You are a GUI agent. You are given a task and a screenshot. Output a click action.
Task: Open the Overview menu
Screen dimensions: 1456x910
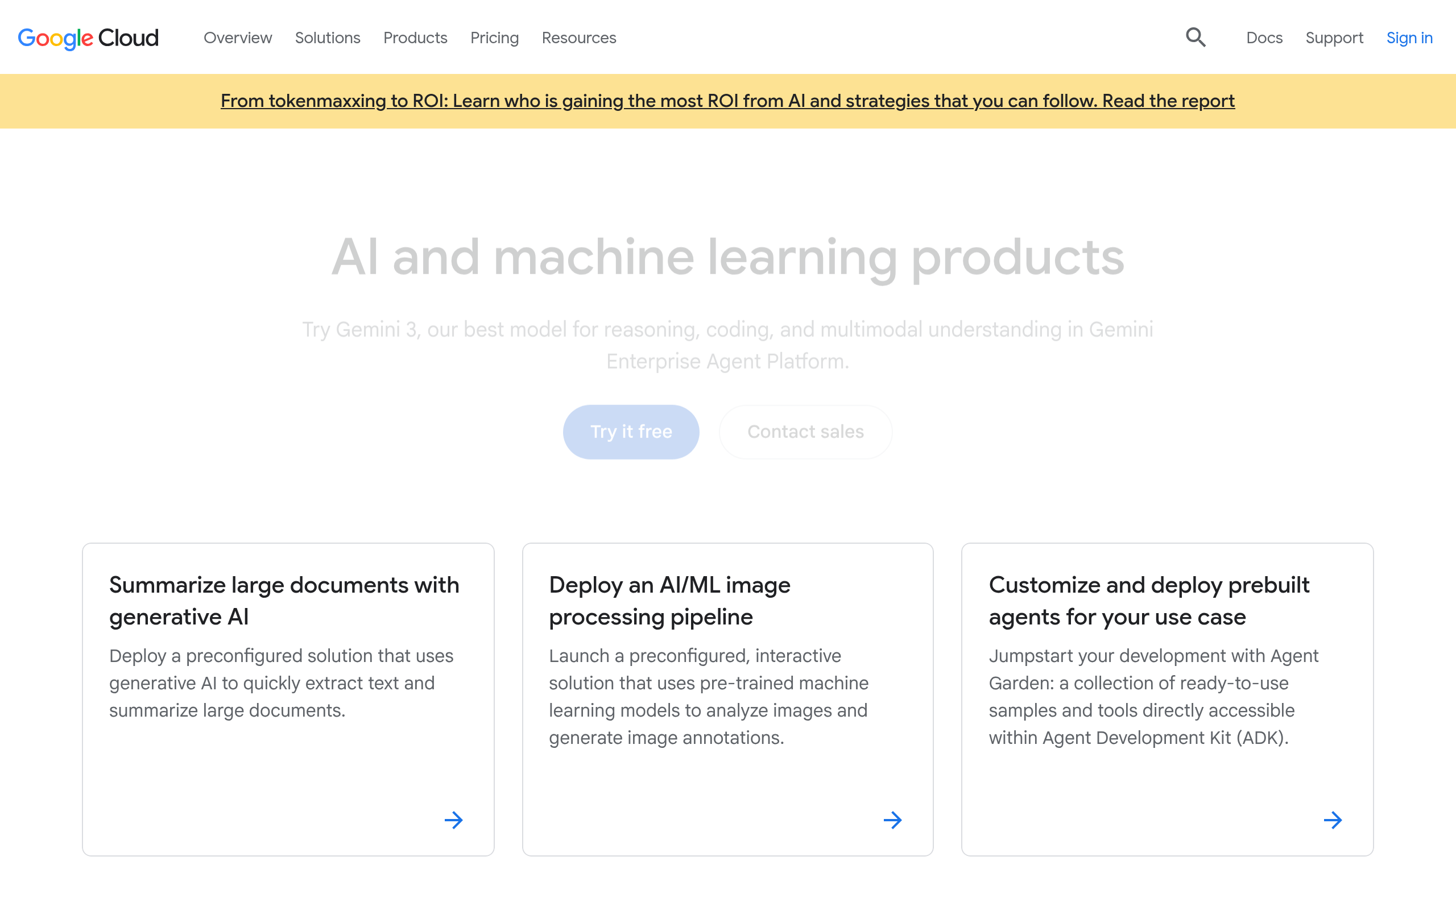point(238,38)
